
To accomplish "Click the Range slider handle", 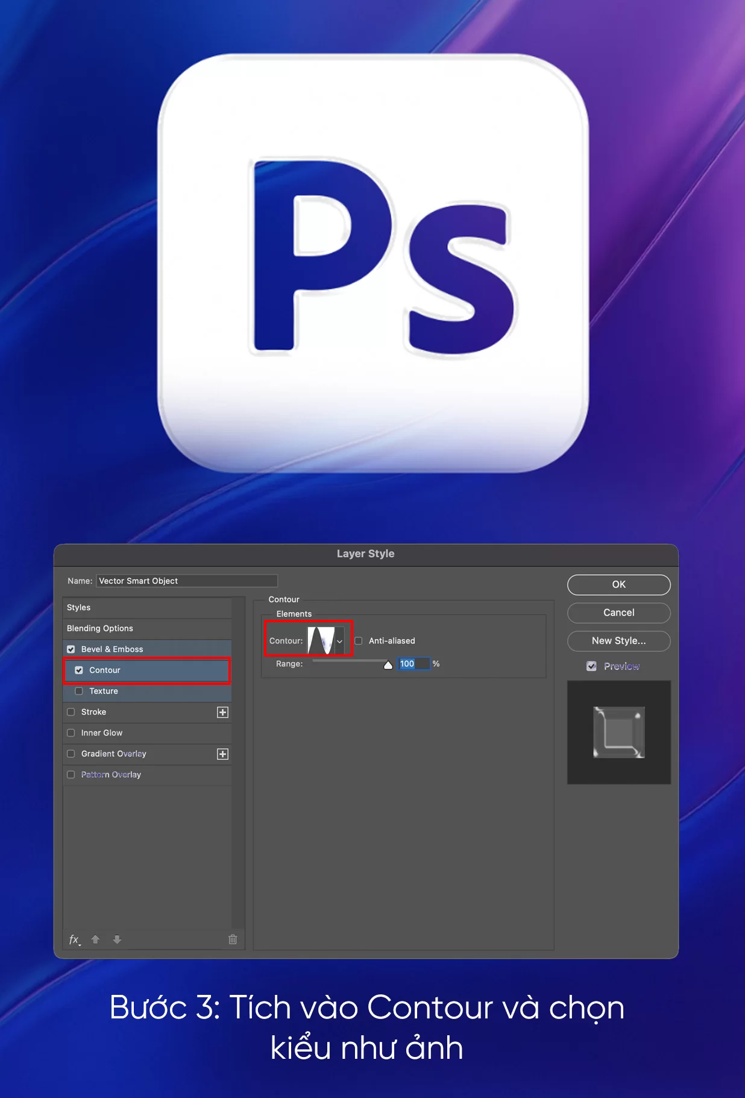I will [x=388, y=664].
